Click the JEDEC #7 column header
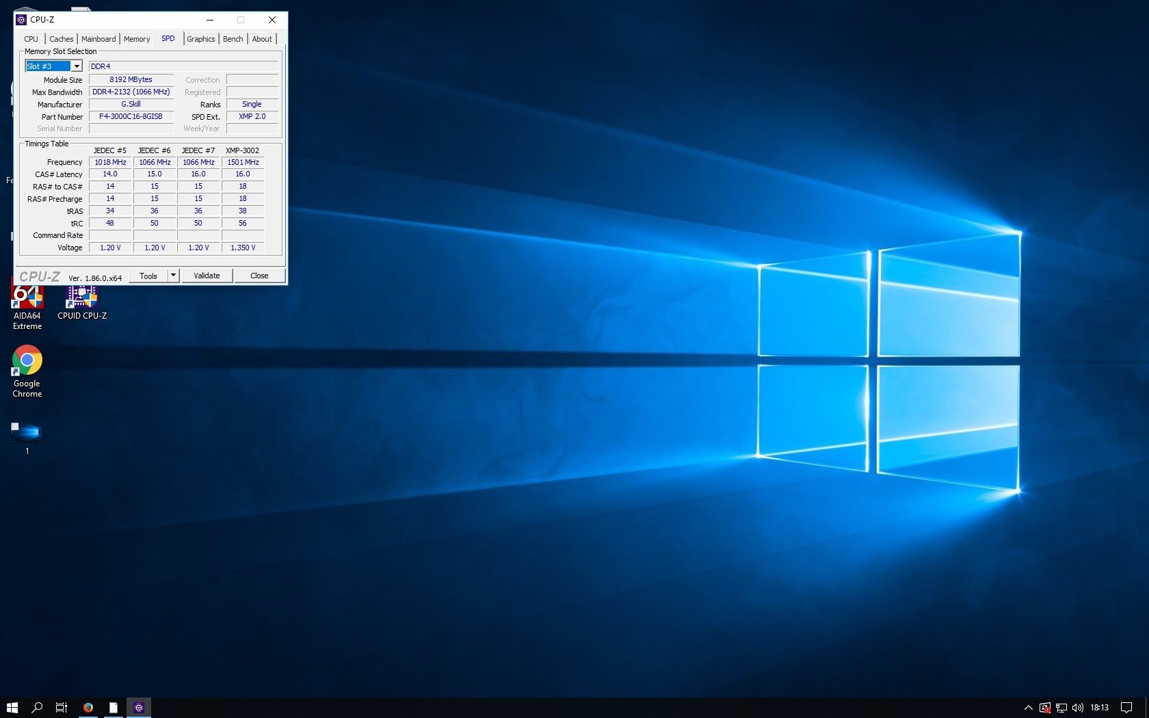This screenshot has height=718, width=1149. click(198, 150)
